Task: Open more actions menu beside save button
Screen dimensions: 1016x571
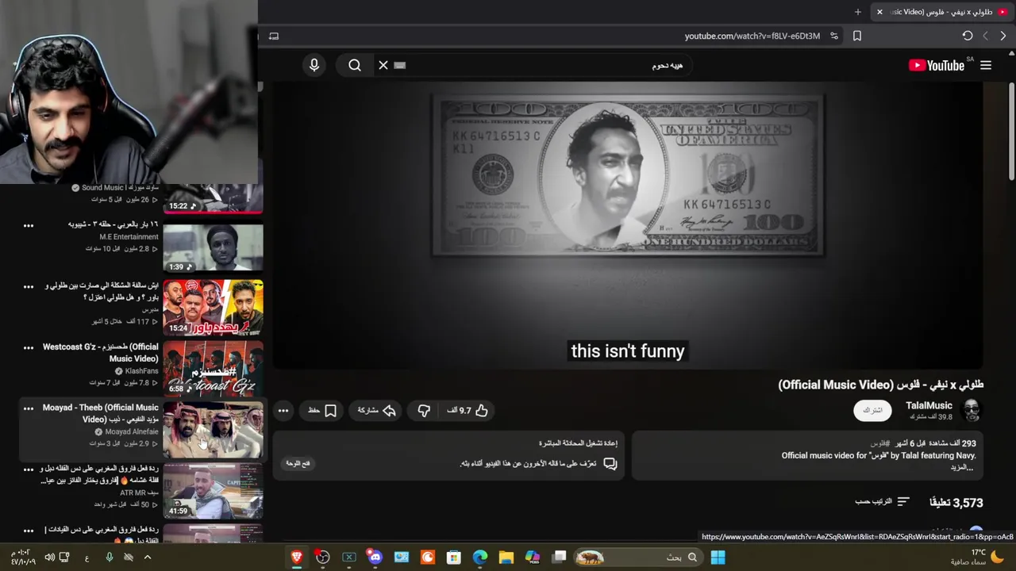Action: [283, 411]
